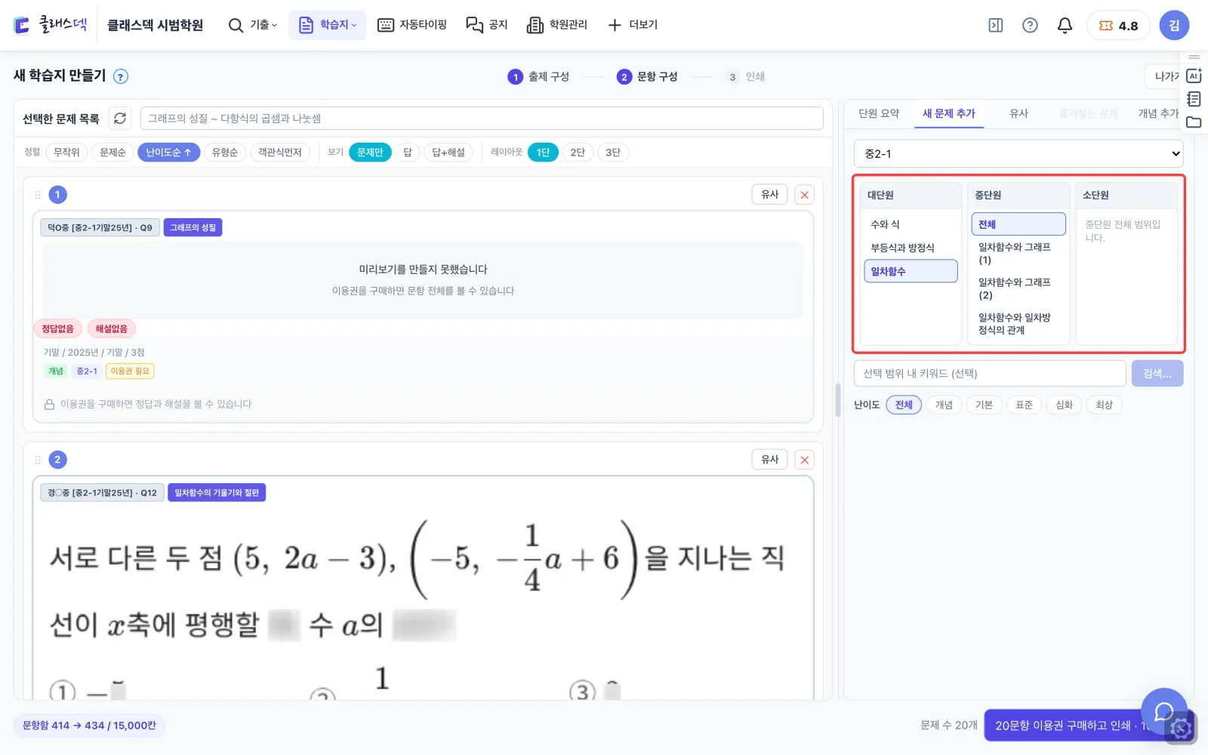Open the chat support bubble
The width and height of the screenshot is (1208, 755).
(x=1164, y=711)
